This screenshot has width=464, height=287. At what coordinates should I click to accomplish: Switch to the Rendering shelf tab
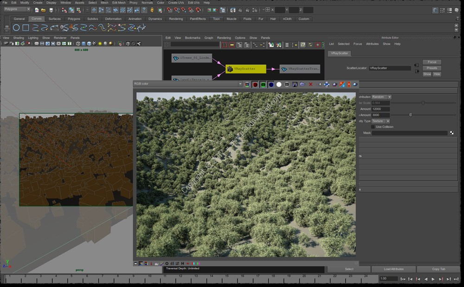pyautogui.click(x=176, y=19)
